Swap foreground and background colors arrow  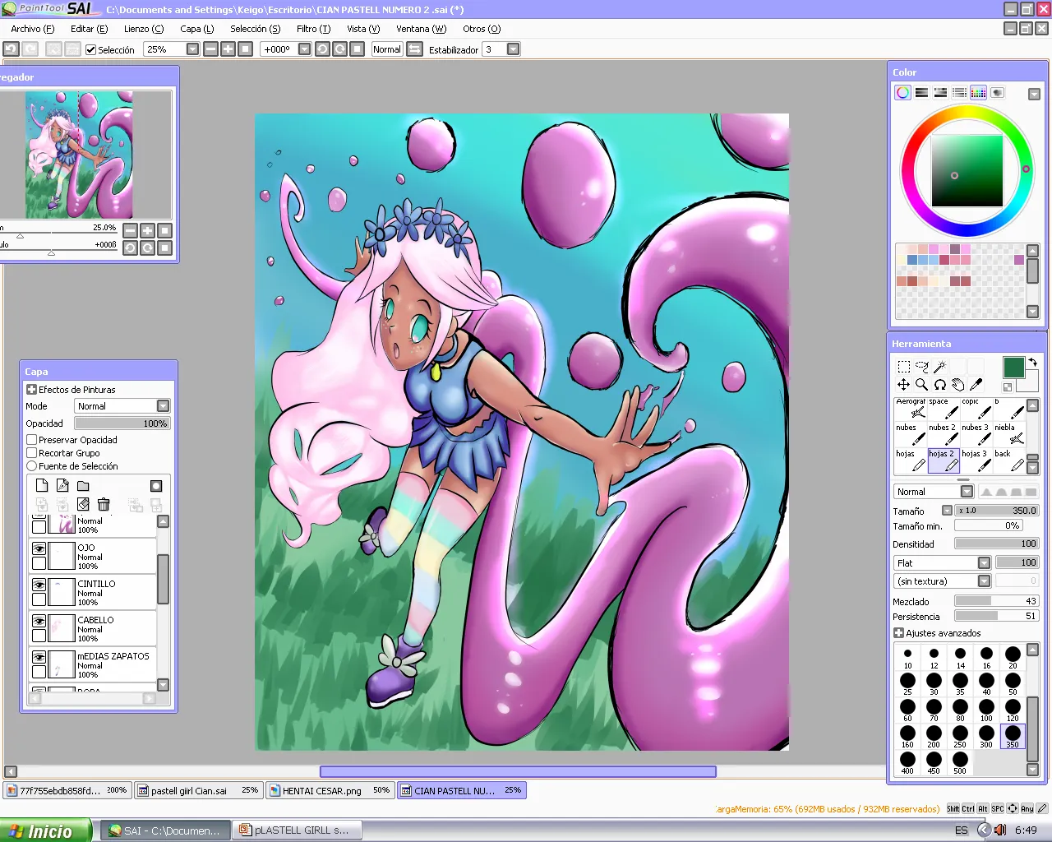1033,362
